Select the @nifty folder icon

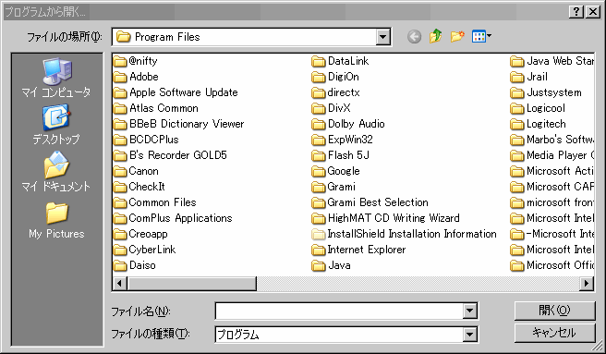tap(120, 61)
